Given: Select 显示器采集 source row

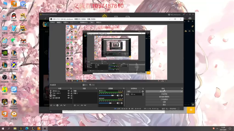Looking at the screenshot, I should coord(61,98).
